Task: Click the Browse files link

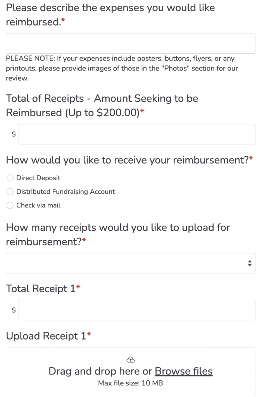Action: point(184,371)
